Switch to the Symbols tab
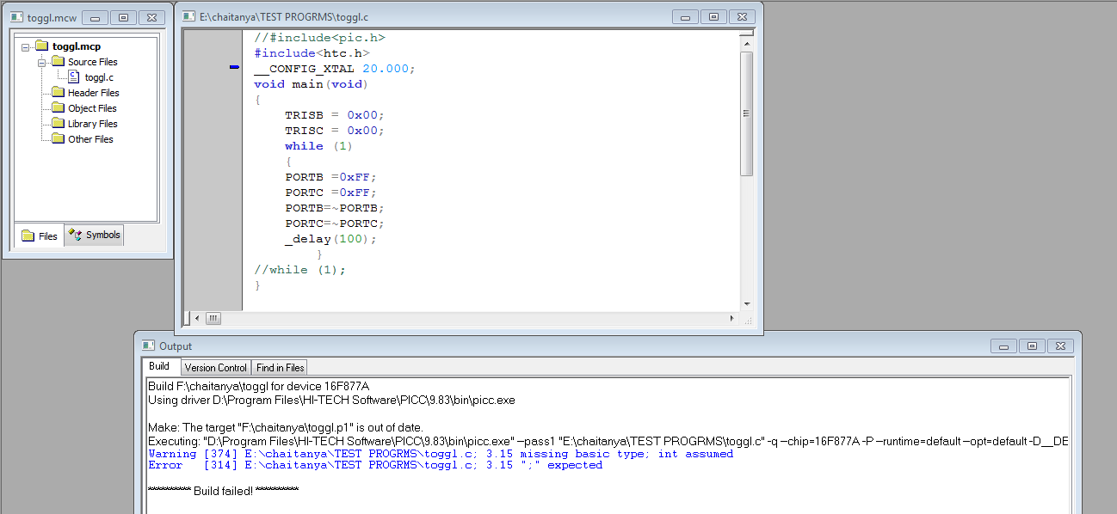The height and width of the screenshot is (514, 1117). (x=95, y=235)
